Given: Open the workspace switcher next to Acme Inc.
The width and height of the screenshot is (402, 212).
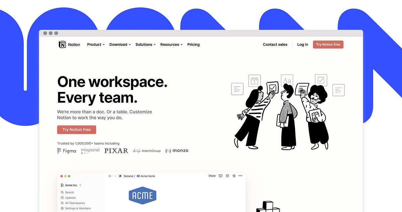Looking at the screenshot, I should pyautogui.click(x=80, y=185).
